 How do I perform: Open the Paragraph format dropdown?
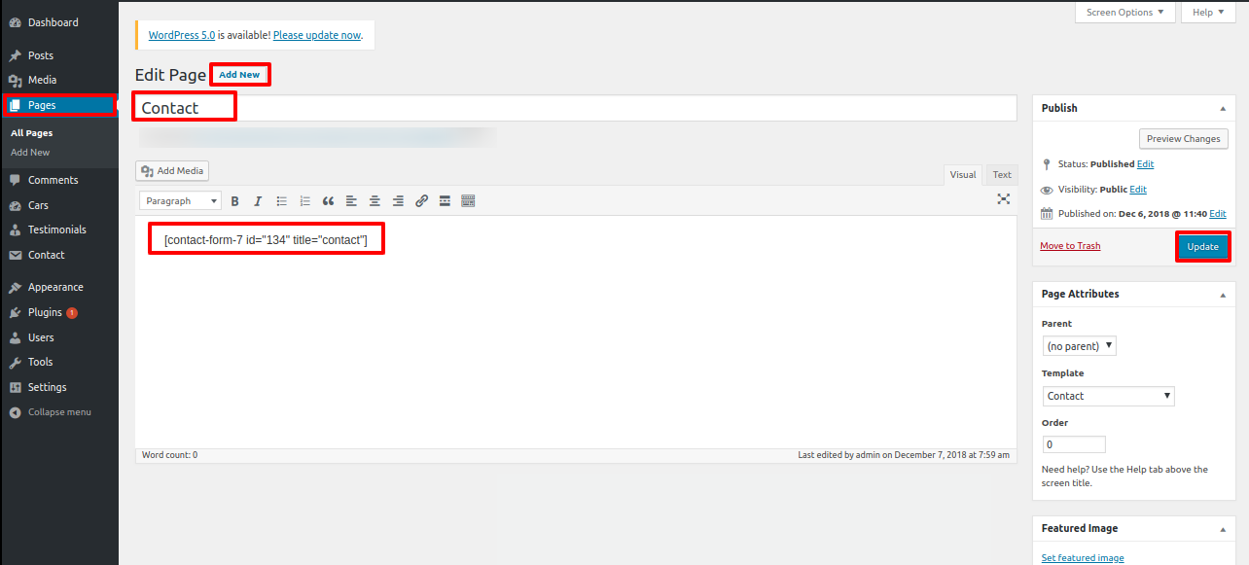point(180,201)
